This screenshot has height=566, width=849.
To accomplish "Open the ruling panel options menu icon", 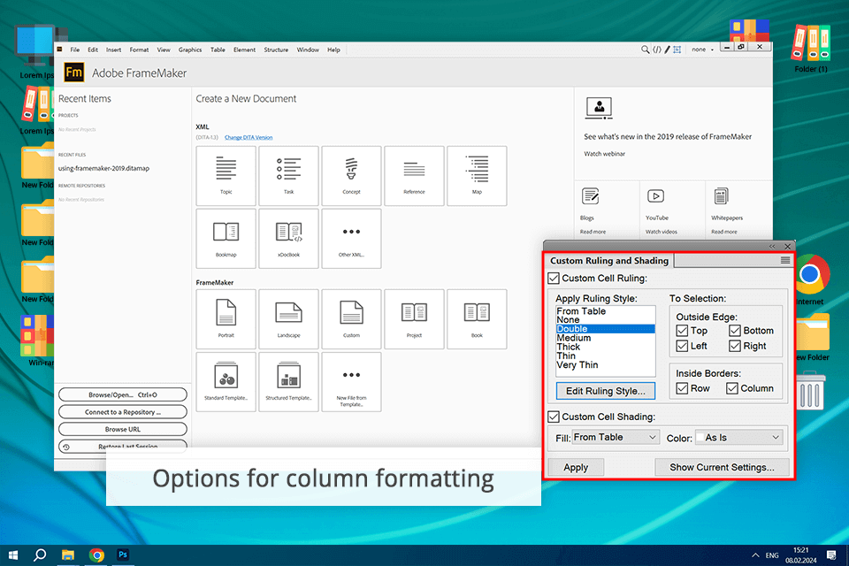I will pyautogui.click(x=785, y=261).
